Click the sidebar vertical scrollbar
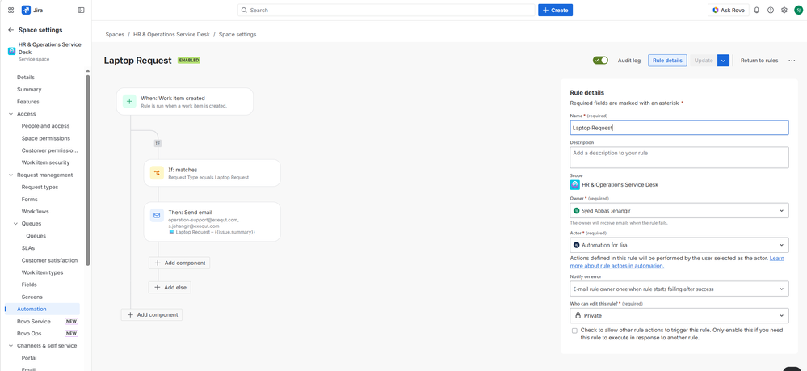 click(x=87, y=170)
